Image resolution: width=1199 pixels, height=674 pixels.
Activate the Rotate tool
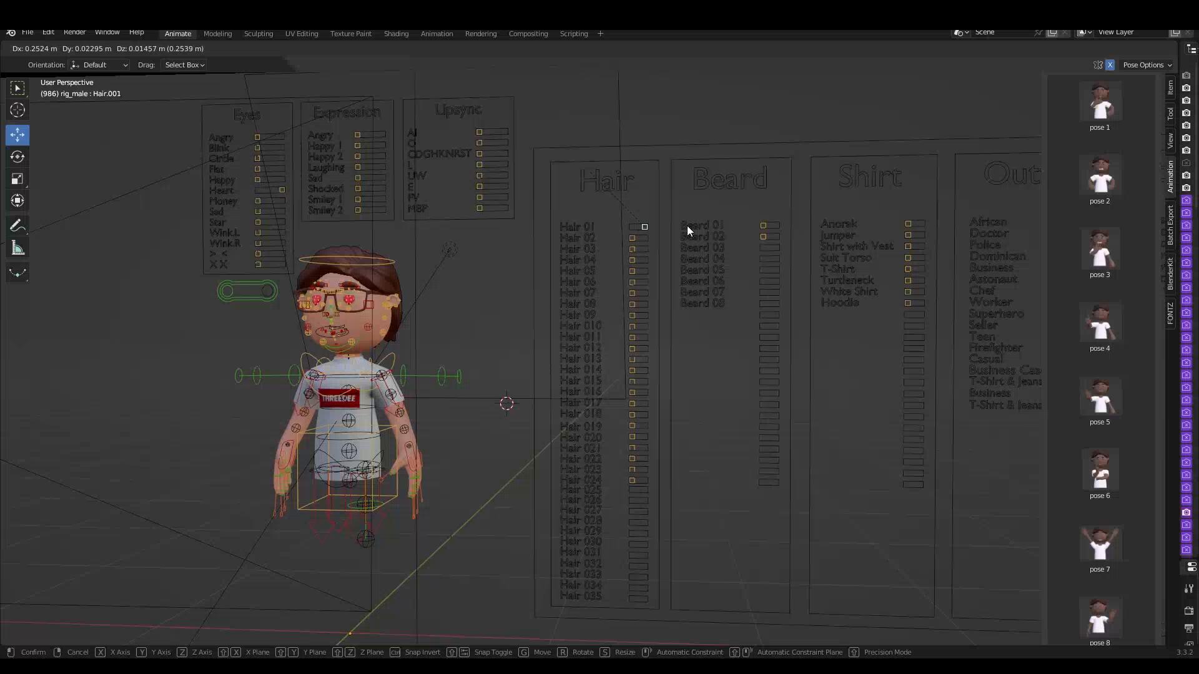coord(17,157)
